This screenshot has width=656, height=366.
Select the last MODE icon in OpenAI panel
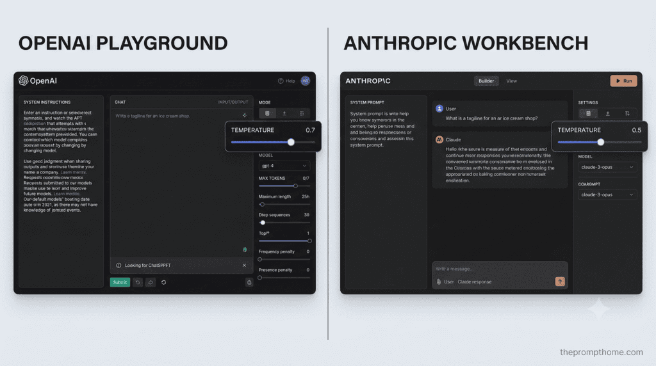(x=302, y=113)
